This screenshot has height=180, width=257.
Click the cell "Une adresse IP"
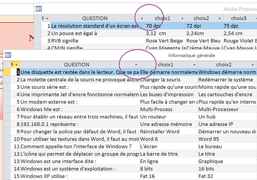click(x=227, y=124)
